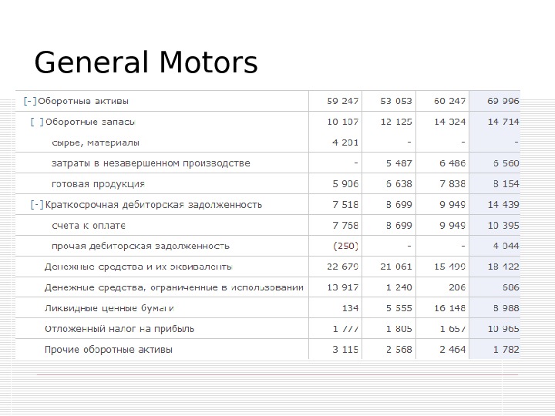This screenshot has width=555, height=416.
Task: Select cell value 1 805
Action: pyautogui.click(x=399, y=329)
